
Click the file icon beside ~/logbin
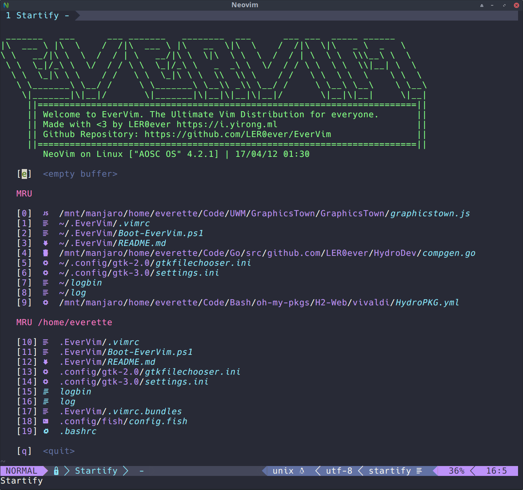coord(46,283)
